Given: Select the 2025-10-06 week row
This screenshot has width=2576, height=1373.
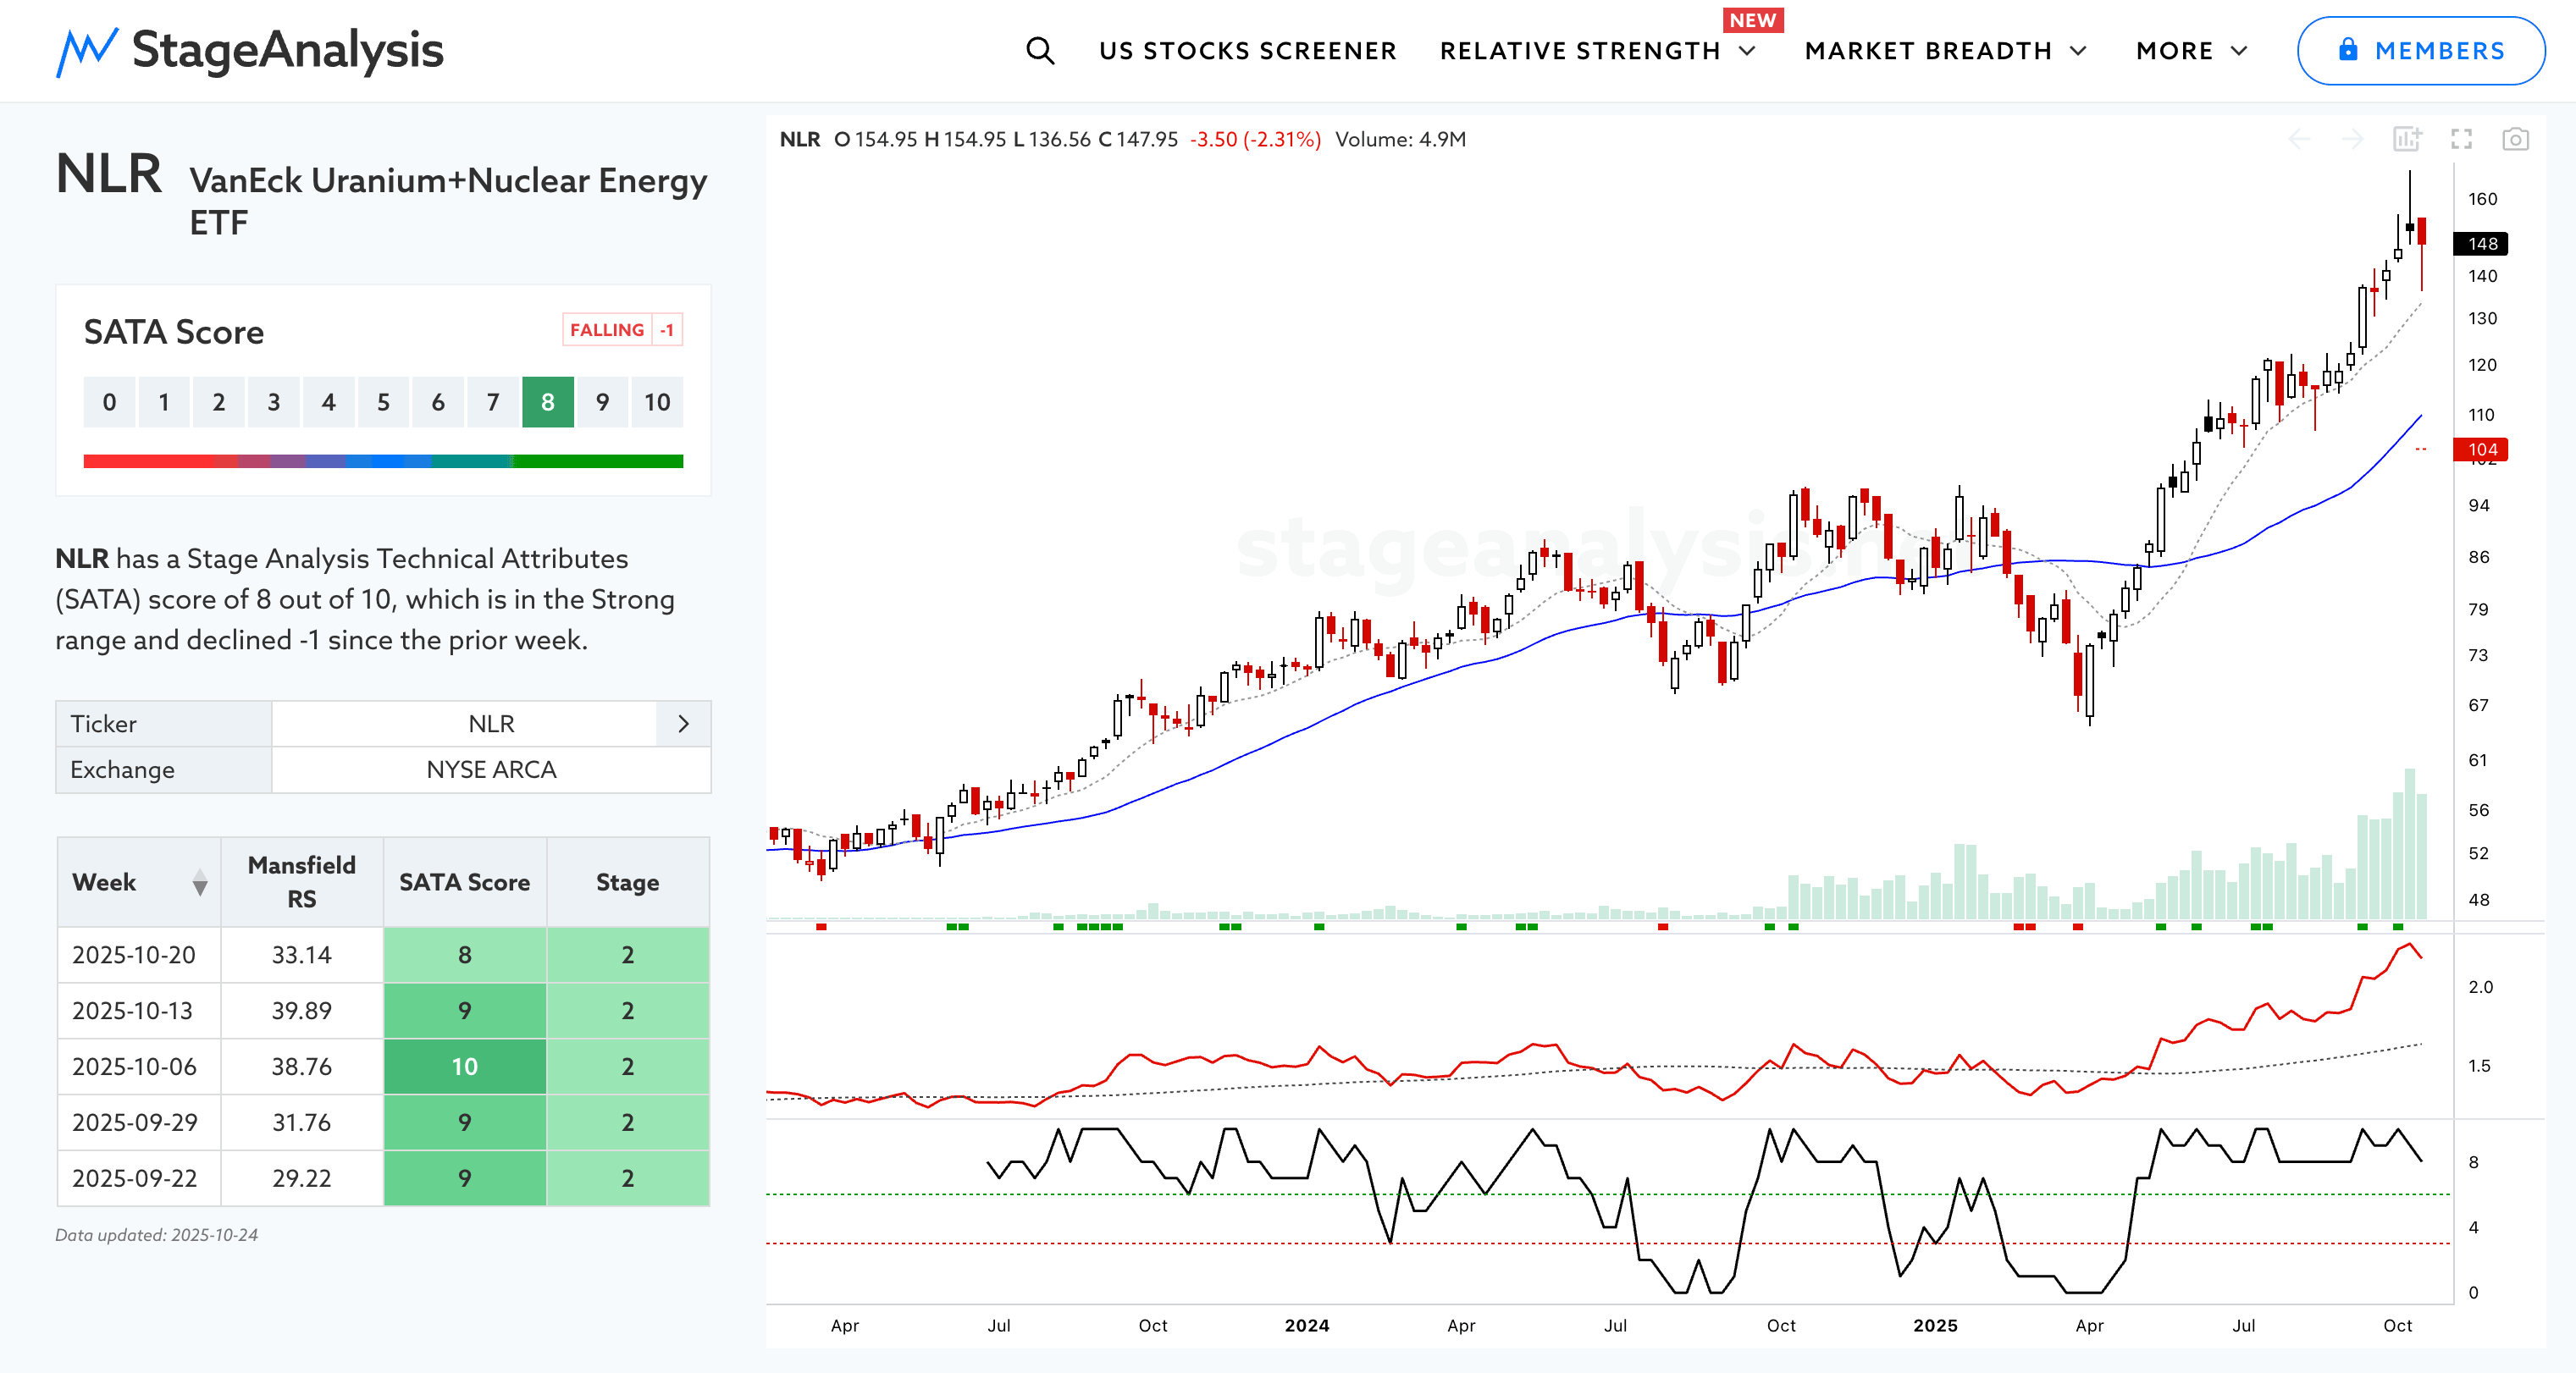Looking at the screenshot, I should (134, 1067).
